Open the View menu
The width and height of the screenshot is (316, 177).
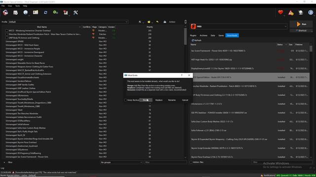(10, 6)
